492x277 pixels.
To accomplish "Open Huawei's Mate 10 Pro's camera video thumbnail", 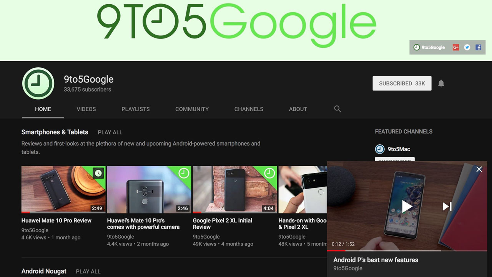I will click(149, 190).
